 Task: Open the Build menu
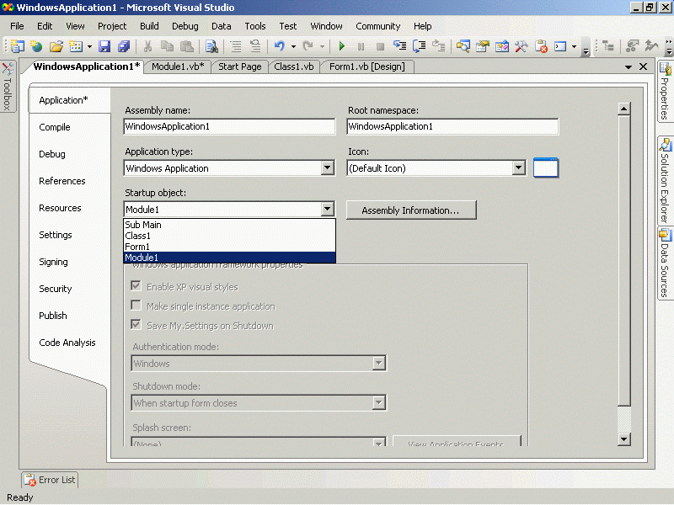click(x=149, y=26)
